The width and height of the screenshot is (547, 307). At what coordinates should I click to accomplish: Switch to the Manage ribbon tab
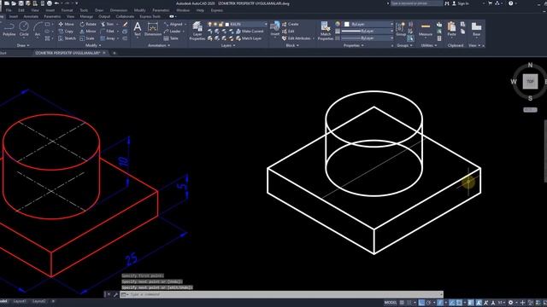coord(86,16)
